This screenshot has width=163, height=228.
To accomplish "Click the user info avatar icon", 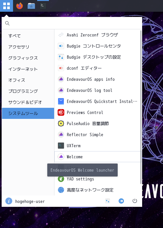I will click(x=9, y=201).
